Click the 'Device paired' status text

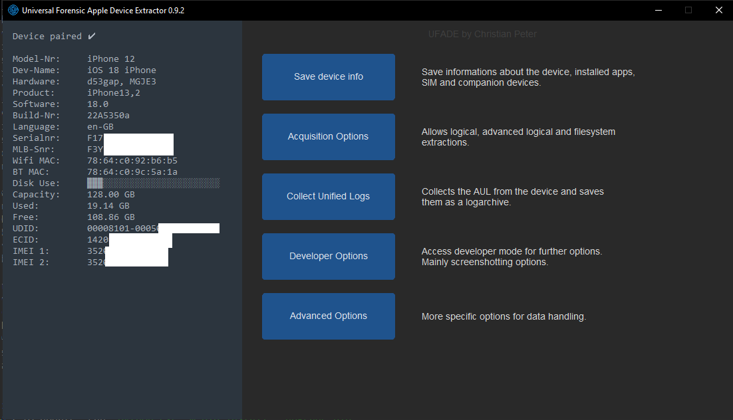[x=55, y=37]
